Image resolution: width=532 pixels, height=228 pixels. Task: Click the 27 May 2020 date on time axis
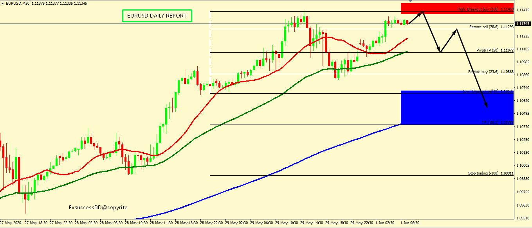click(x=11, y=223)
